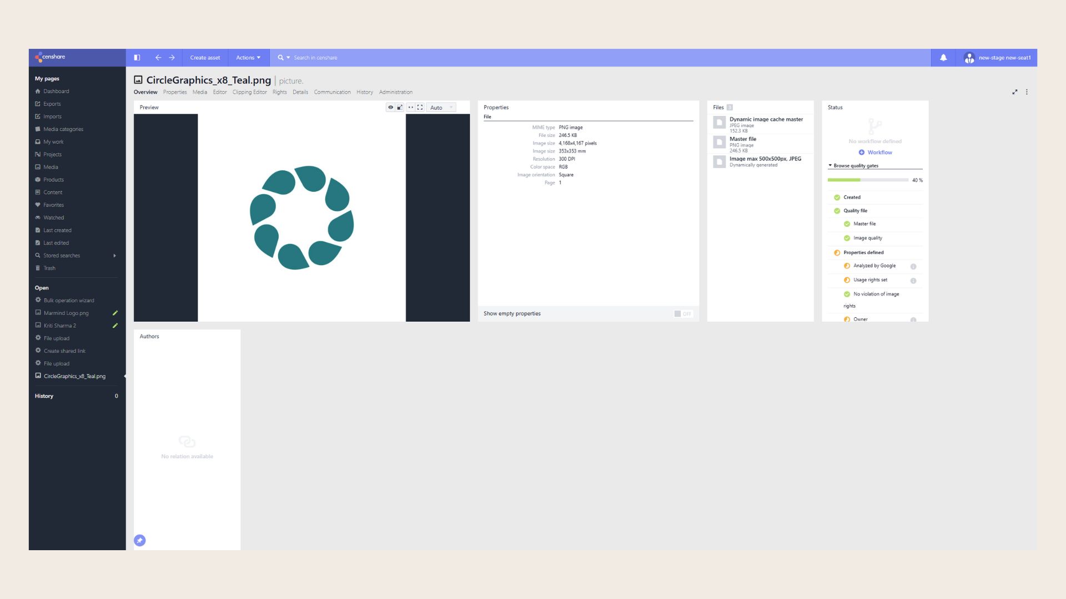Collapse the Browse quality gates section
This screenshot has height=599, width=1066.
[831, 165]
